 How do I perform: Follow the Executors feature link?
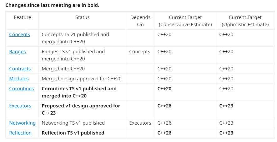point(20,106)
